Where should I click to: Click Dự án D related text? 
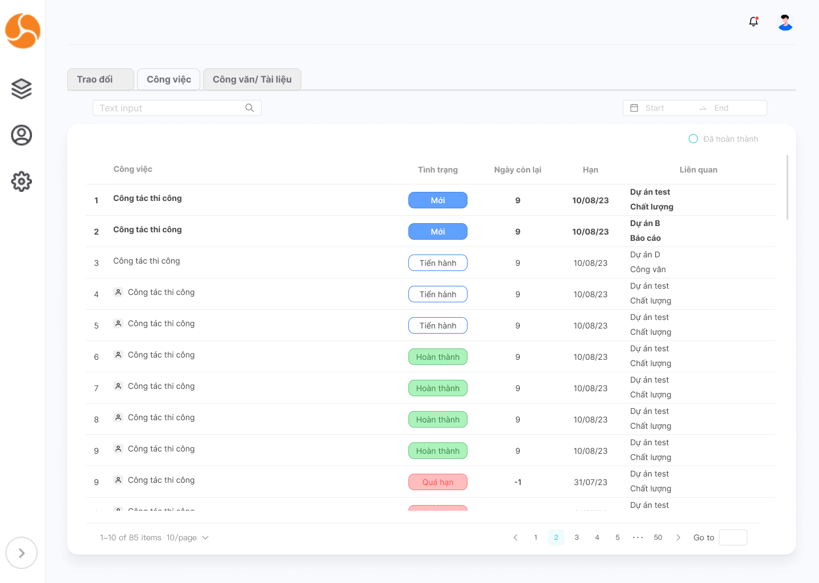pos(645,254)
